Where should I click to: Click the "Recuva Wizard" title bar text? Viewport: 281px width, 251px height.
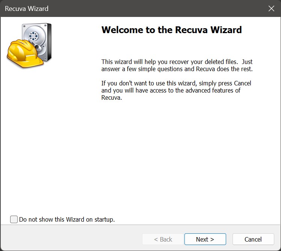click(x=27, y=8)
